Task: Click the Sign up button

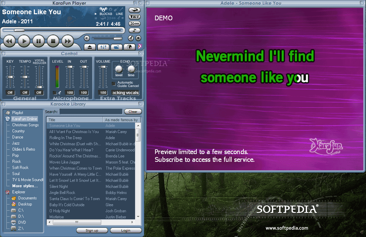Action: click(x=92, y=231)
